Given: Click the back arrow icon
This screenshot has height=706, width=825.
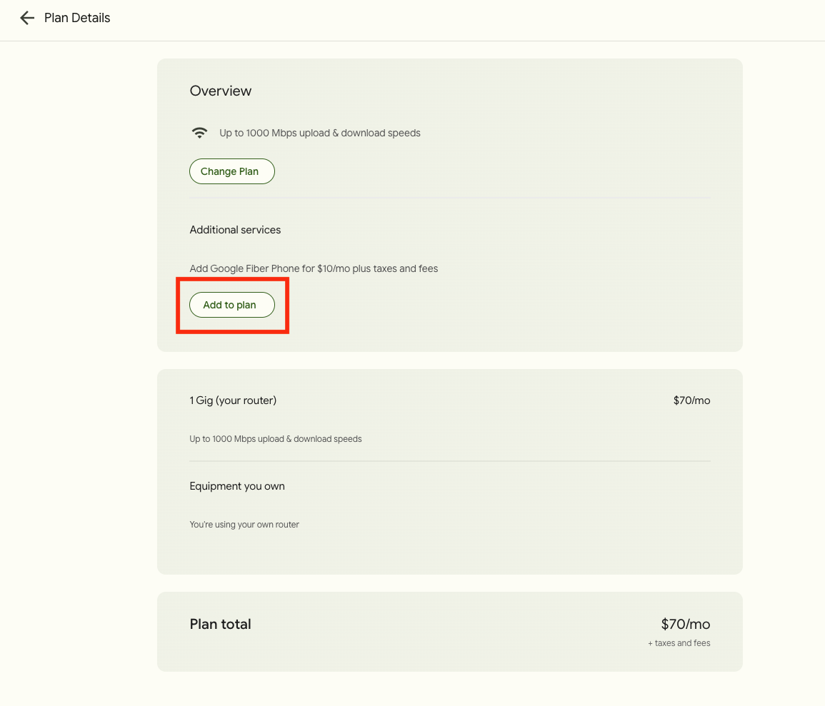Looking at the screenshot, I should (x=27, y=18).
